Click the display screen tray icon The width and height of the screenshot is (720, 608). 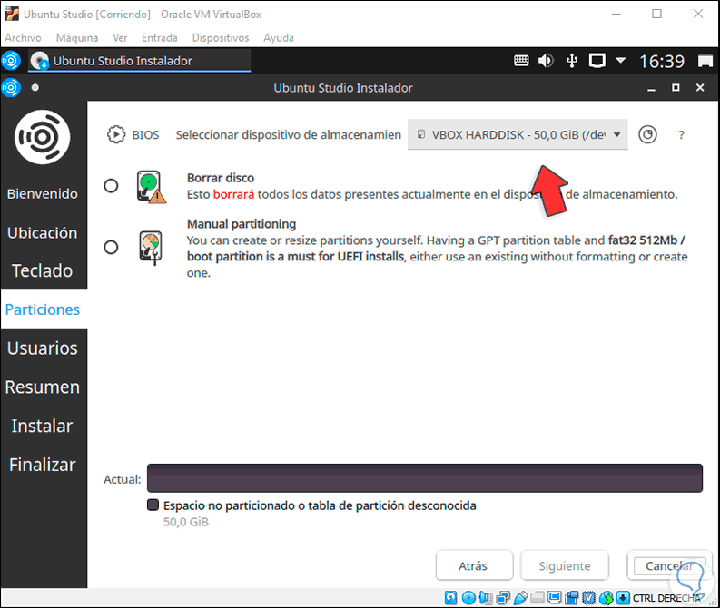click(597, 61)
